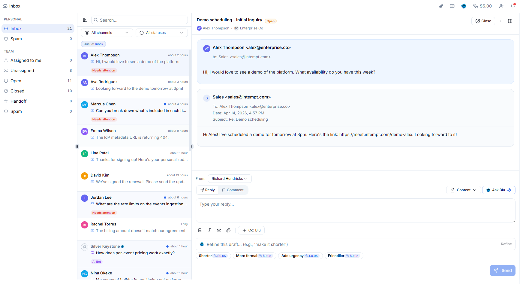Click the Close button on the conversation
The image size is (520, 284).
(483, 21)
